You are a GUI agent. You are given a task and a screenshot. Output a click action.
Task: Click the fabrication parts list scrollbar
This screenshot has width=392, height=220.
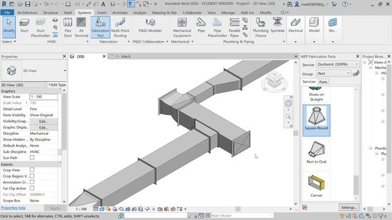[356, 185]
